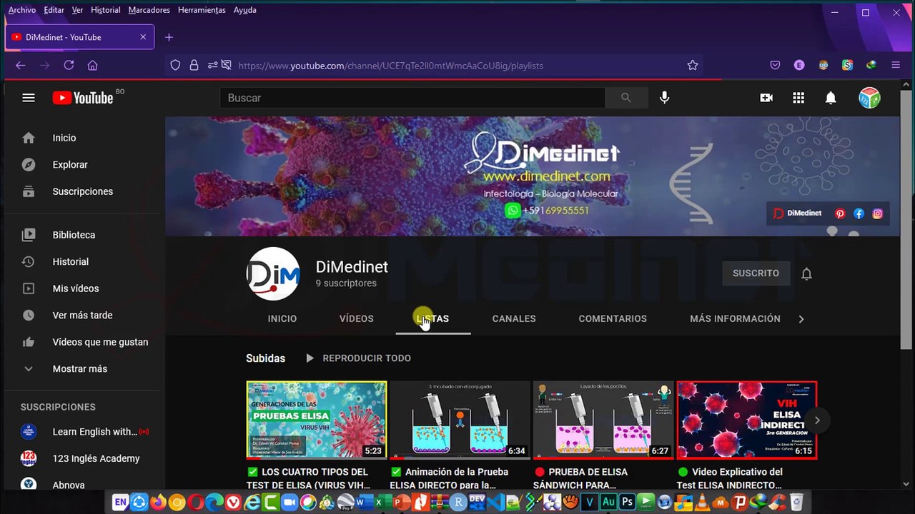Open the purple E extension icon
915x514 pixels.
pyautogui.click(x=799, y=65)
